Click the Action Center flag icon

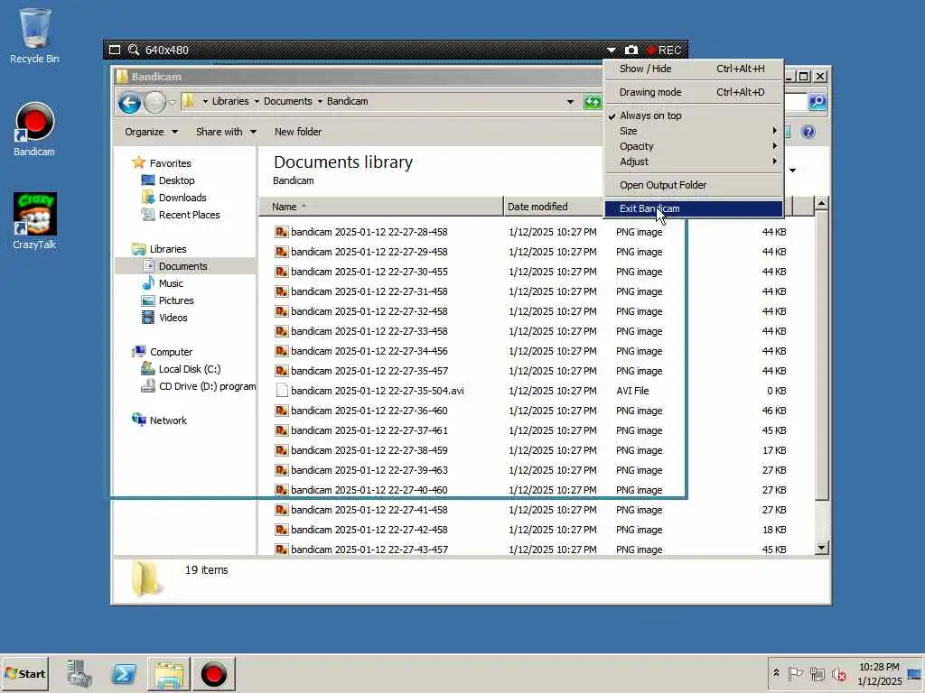point(795,673)
